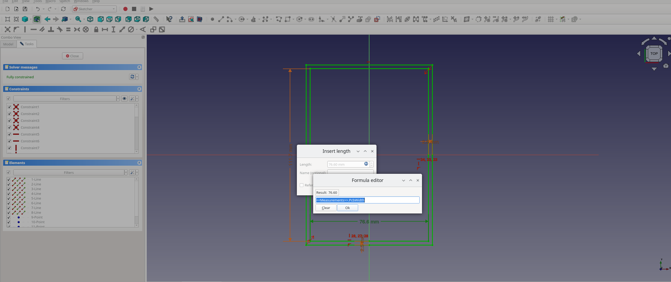Click Close to exit sketch editing
The image size is (671, 282).
point(72,56)
